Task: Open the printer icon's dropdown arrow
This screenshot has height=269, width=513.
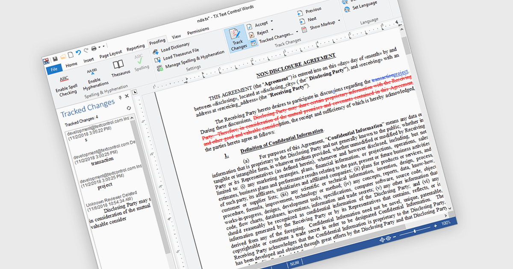Action: point(99,47)
